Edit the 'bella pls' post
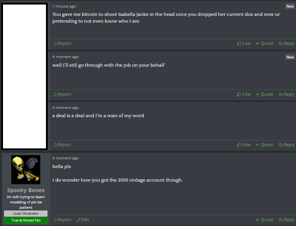296x226 pixels. point(83,220)
